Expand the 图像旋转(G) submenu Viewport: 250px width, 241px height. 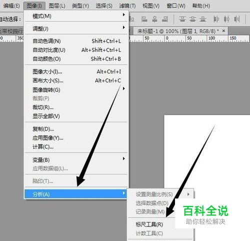pos(76,90)
